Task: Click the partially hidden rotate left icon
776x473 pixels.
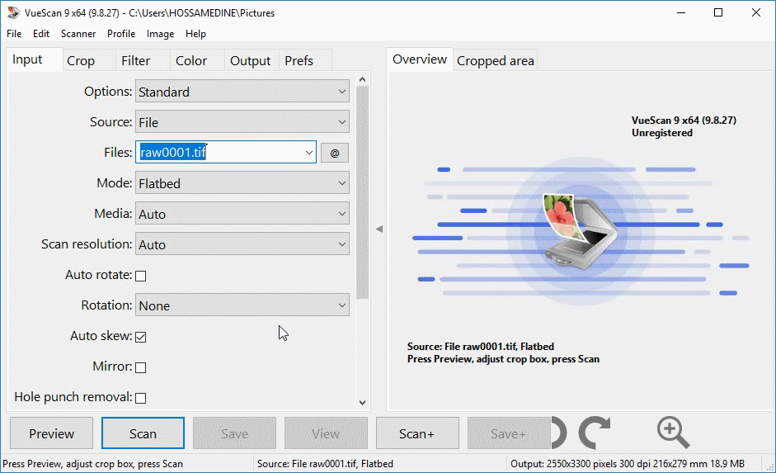Action: (559, 433)
